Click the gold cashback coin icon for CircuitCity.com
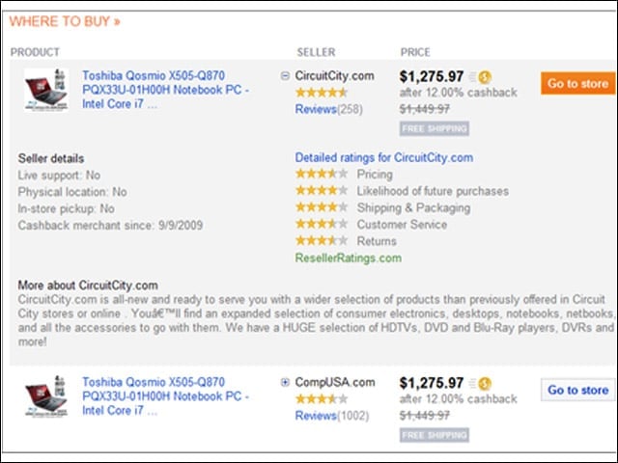Screen dimensions: 618x463 (x=485, y=77)
